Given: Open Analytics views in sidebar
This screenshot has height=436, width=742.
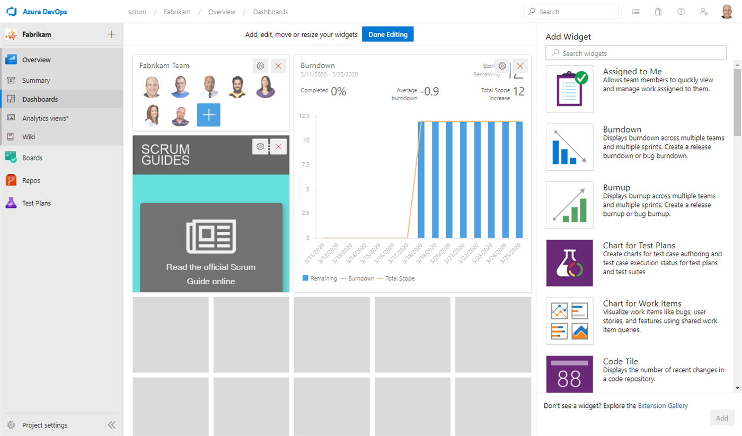Looking at the screenshot, I should 61,118.
